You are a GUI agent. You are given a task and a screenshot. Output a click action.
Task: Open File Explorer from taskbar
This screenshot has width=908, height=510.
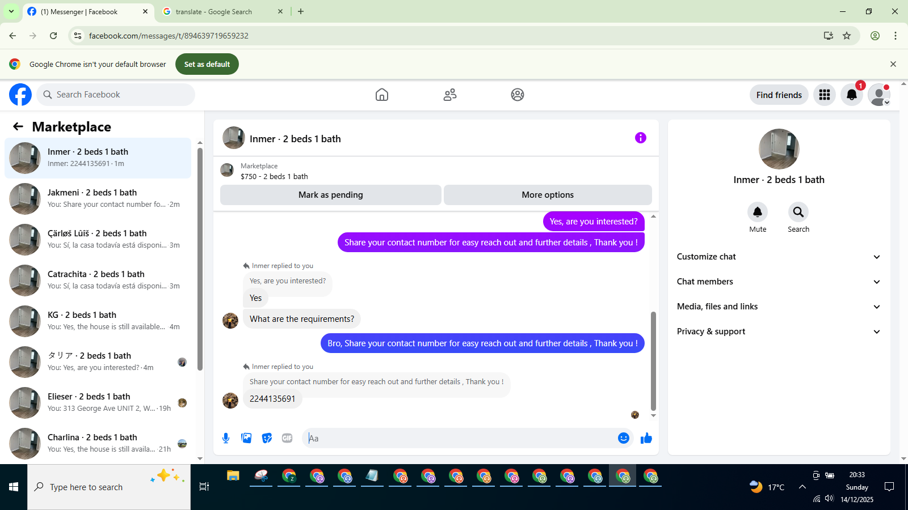point(233,476)
